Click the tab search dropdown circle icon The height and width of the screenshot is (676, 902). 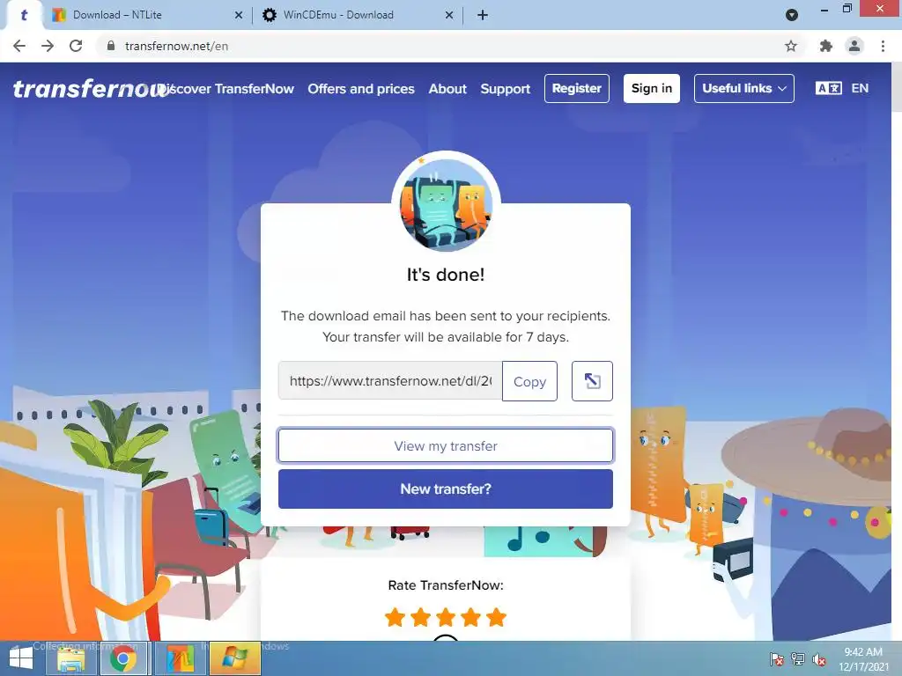point(792,15)
